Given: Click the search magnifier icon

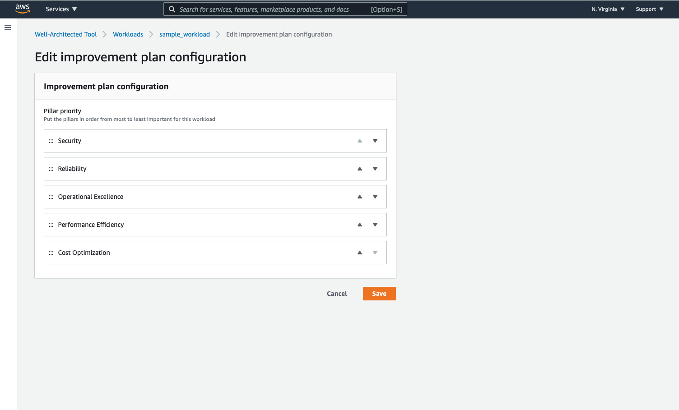Looking at the screenshot, I should click(x=172, y=9).
